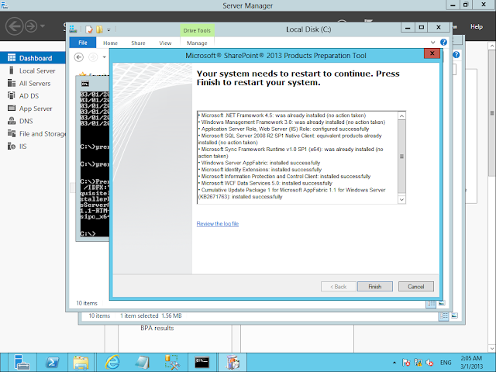This screenshot has width=496, height=372.
Task: Go back in Explorer navigation
Action: (79, 57)
